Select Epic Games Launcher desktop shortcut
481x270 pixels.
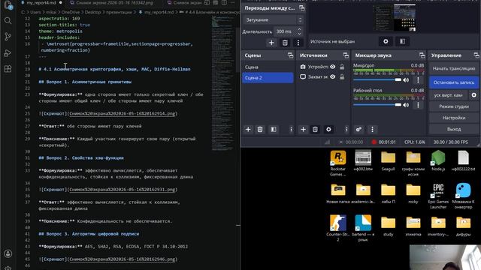438,196
